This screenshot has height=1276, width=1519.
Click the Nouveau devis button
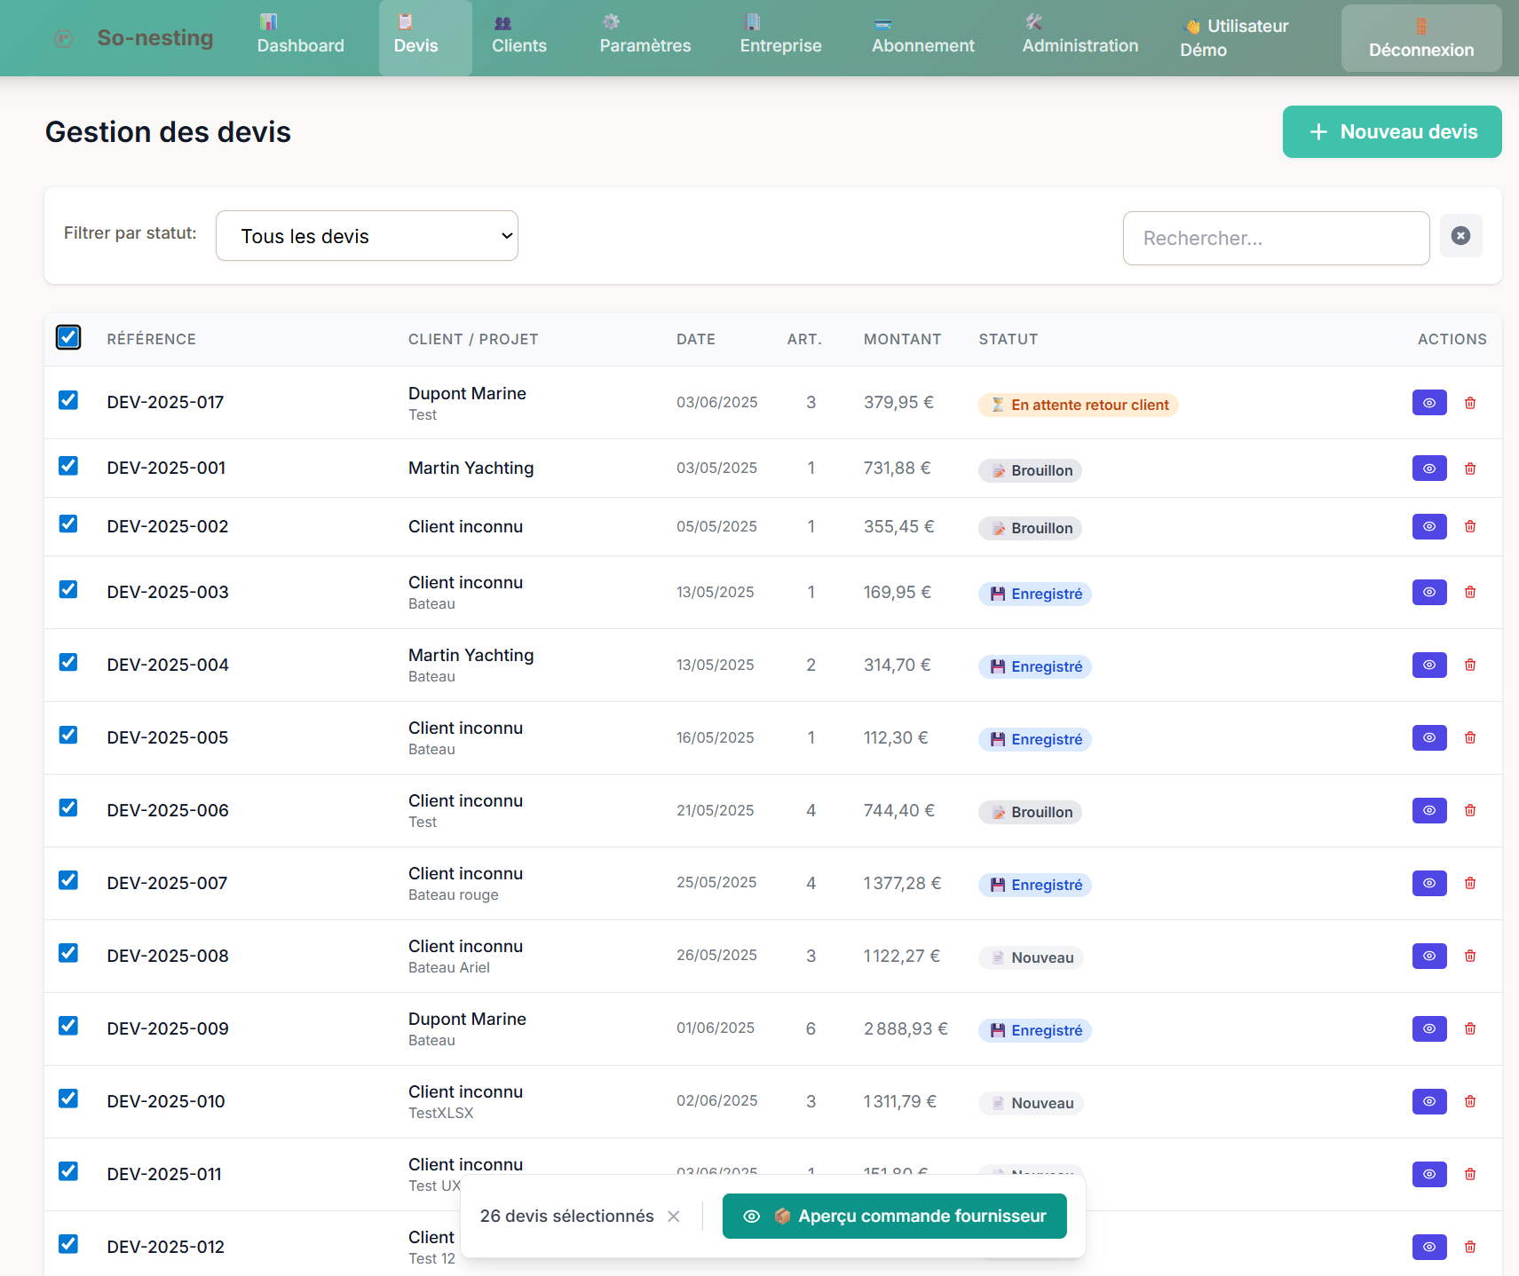click(1391, 132)
